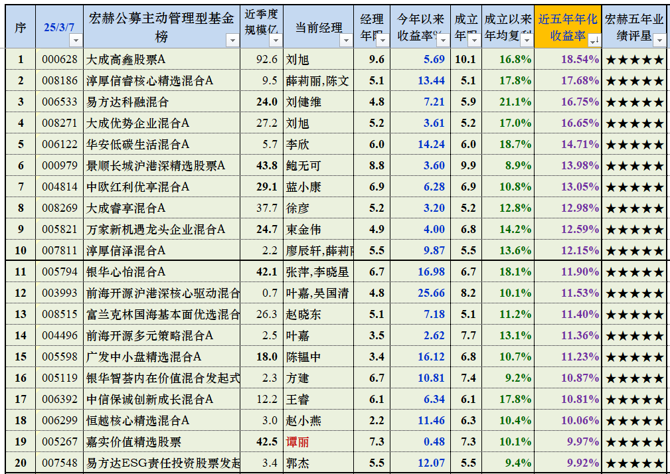This screenshot has height=474, width=670.
Task: Select fund name 淳厚信泽混合A
Action: (x=126, y=251)
